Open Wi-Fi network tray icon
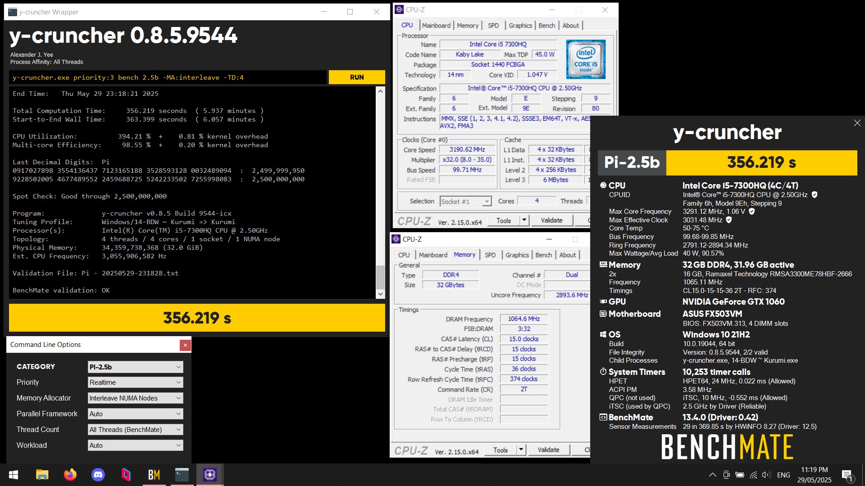The width and height of the screenshot is (865, 486). [753, 475]
